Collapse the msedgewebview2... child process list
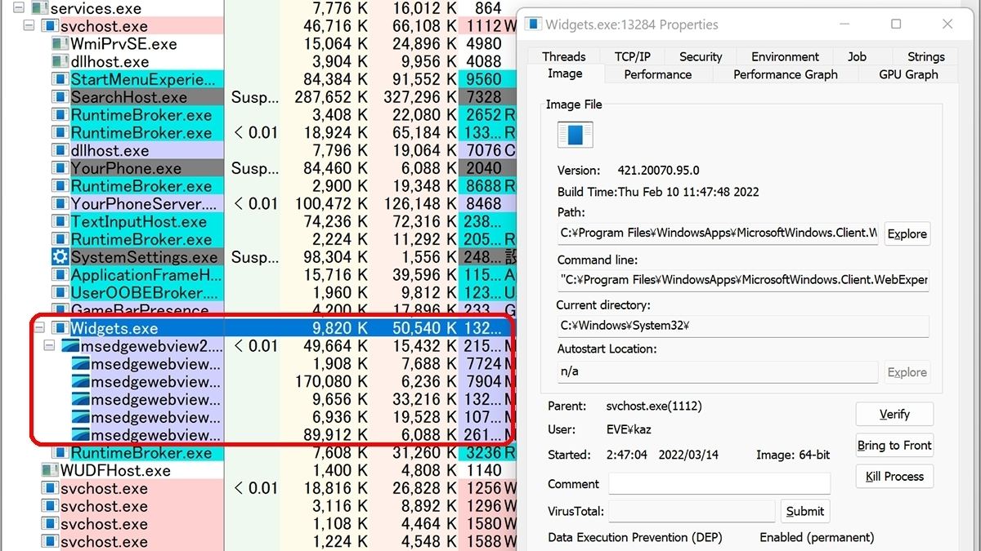The width and height of the screenshot is (981, 551). coord(49,346)
